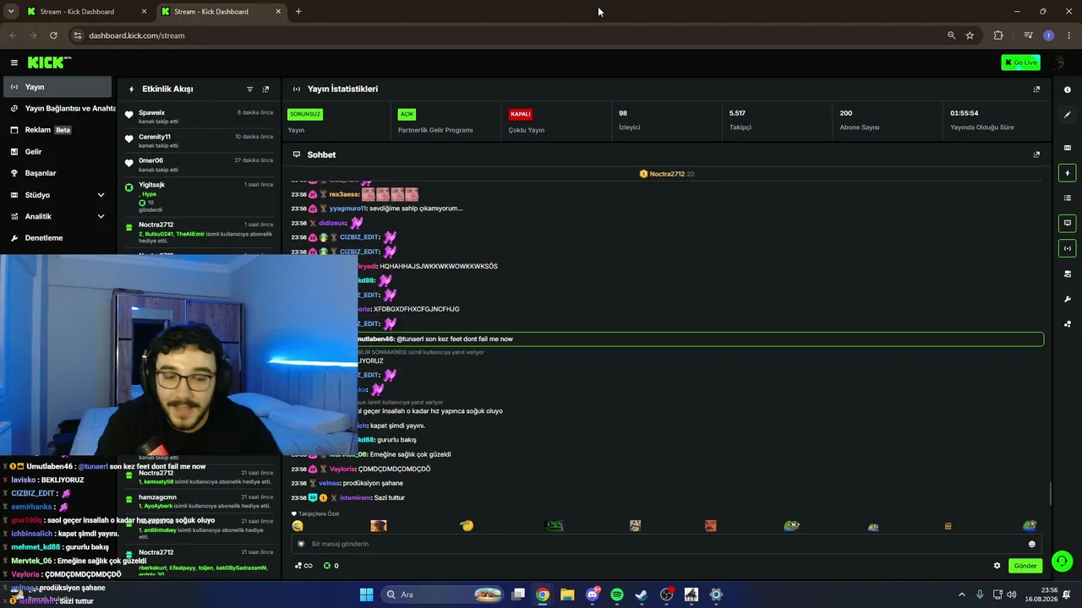This screenshot has width=1082, height=608.
Task: Open a new browser tab
Action: pyautogui.click(x=298, y=12)
